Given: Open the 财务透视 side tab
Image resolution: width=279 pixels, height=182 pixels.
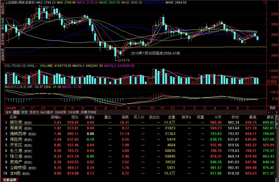Looking at the screenshot, I should 3,54.
